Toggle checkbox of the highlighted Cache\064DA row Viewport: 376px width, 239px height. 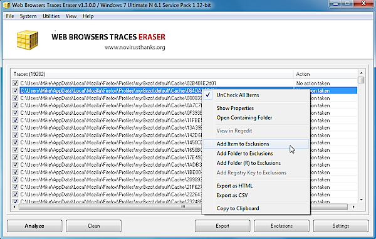tap(15, 91)
